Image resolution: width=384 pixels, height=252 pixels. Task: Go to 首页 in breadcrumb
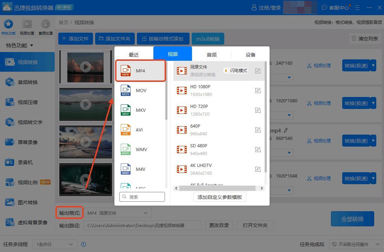click(64, 22)
